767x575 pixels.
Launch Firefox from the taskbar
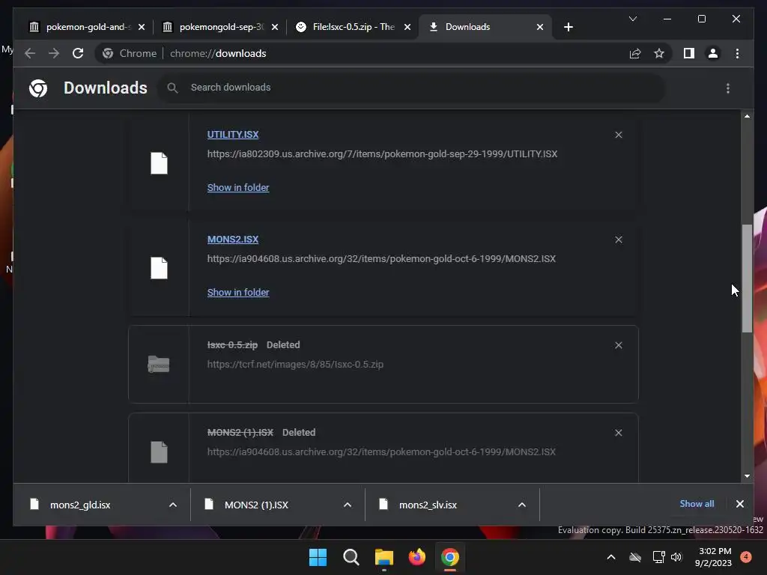coord(417,557)
